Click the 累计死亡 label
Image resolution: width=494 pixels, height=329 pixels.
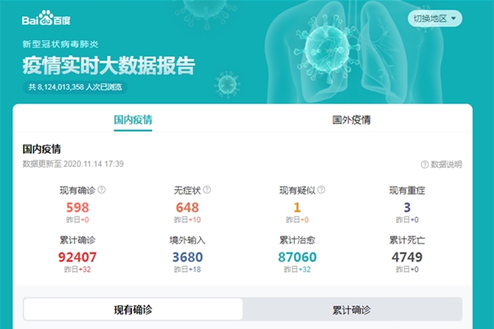click(407, 240)
